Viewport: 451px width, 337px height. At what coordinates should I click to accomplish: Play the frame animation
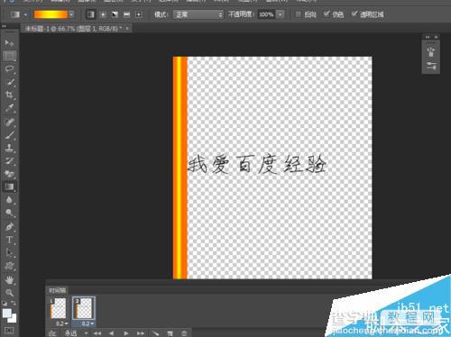coord(126,333)
